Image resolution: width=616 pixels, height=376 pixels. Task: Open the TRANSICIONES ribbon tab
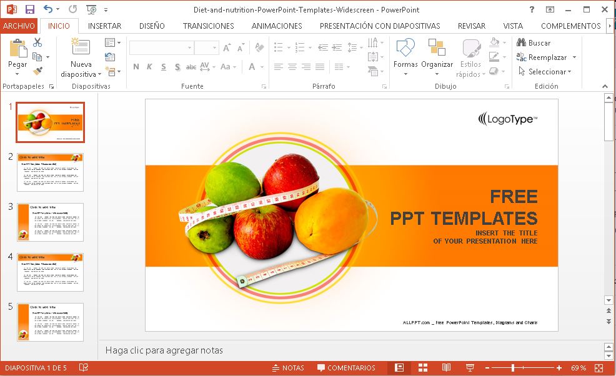pyautogui.click(x=208, y=26)
